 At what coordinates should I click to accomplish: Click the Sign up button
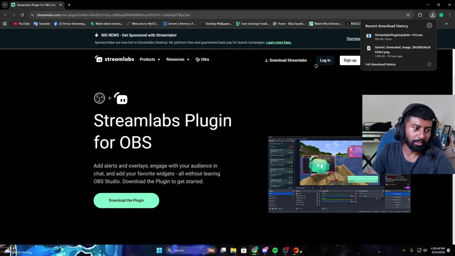click(350, 60)
